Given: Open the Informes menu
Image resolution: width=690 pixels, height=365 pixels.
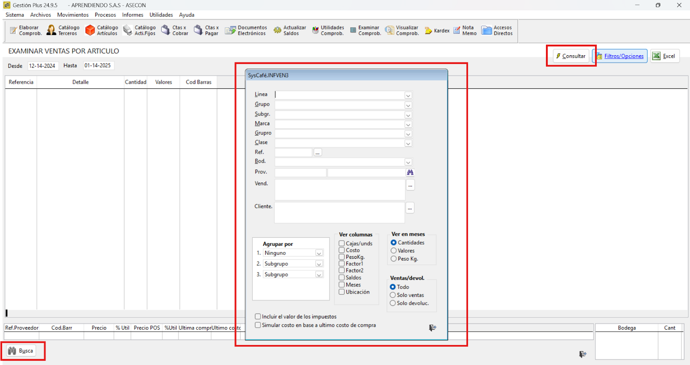Looking at the screenshot, I should click(x=132, y=15).
